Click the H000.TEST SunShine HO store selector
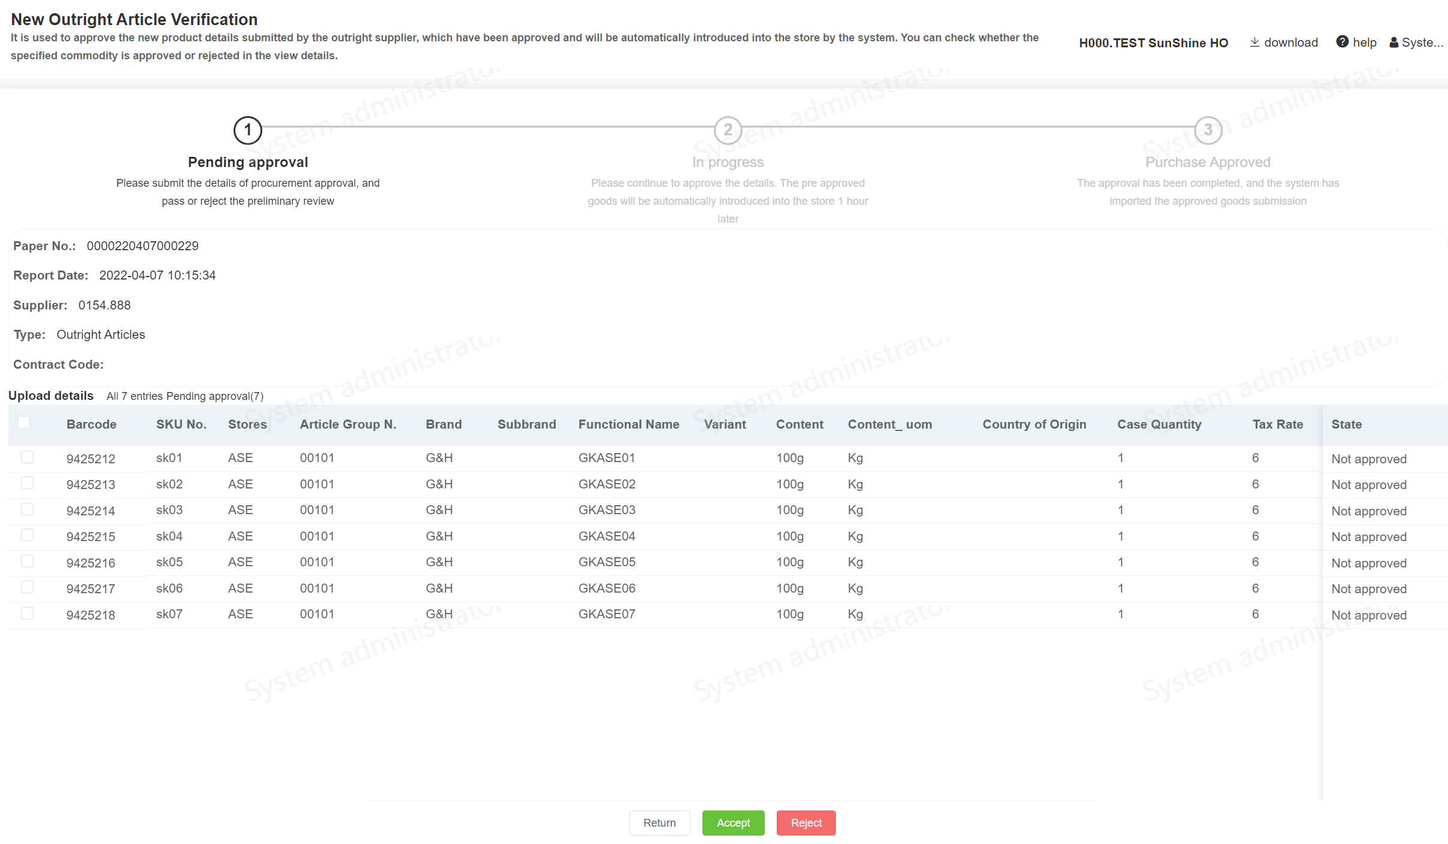This screenshot has width=1448, height=844. [x=1153, y=43]
